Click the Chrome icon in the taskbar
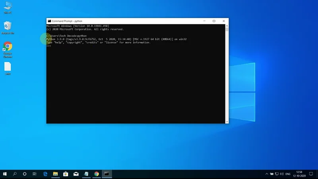Viewport: 318px width, 179px height. point(96,174)
